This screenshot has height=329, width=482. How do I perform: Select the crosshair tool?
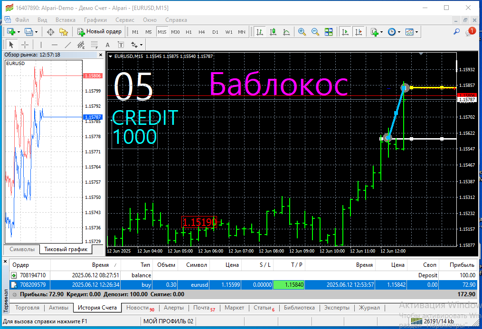[25, 45]
